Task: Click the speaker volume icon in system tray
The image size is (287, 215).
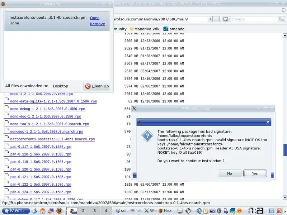Action: [199, 211]
